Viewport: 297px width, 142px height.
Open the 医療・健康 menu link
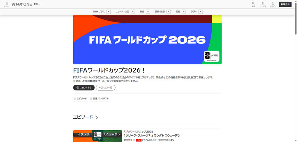160,12
